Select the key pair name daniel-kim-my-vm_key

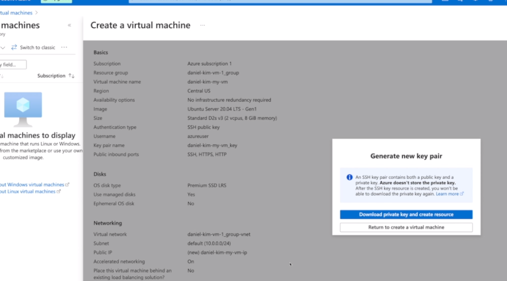tap(213, 145)
